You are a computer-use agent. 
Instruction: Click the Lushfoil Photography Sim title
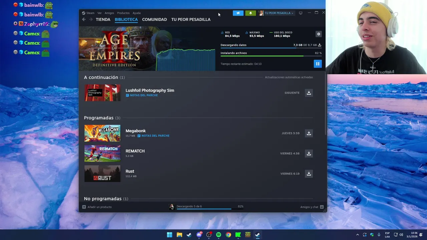tap(150, 90)
